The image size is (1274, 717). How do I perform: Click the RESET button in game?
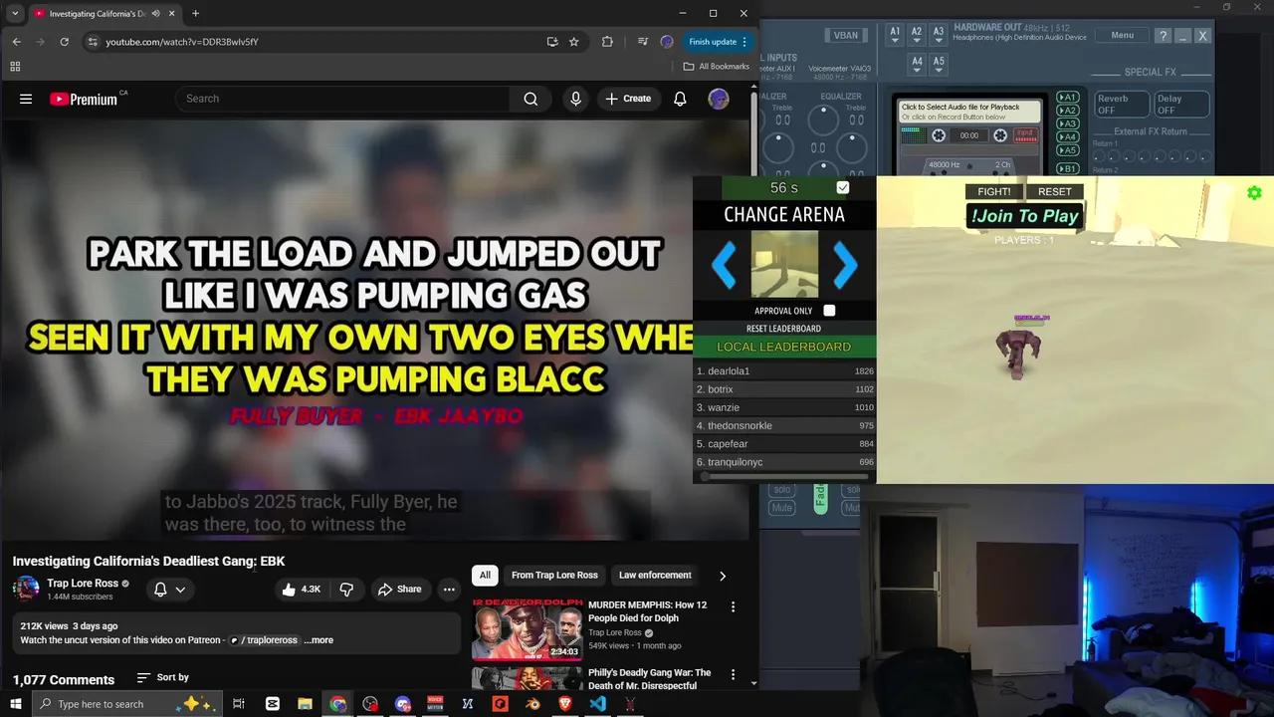(x=1055, y=191)
